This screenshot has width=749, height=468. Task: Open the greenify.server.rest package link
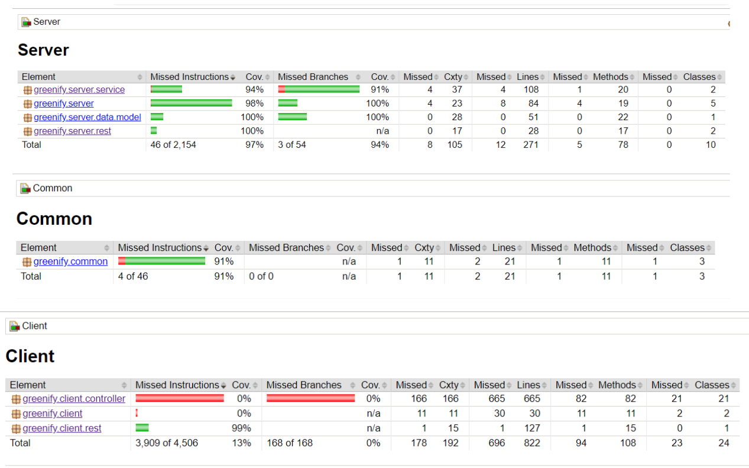(x=72, y=131)
